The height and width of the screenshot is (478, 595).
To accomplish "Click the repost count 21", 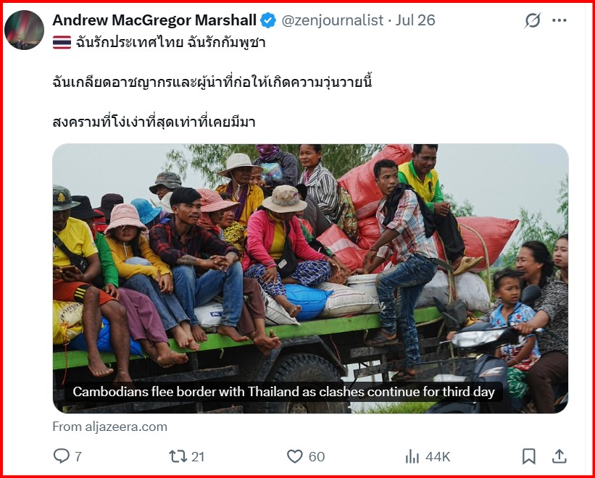I will pyautogui.click(x=198, y=457).
